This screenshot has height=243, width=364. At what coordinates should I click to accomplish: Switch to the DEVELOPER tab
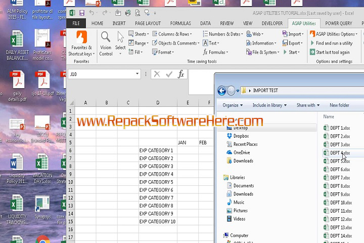(272, 23)
